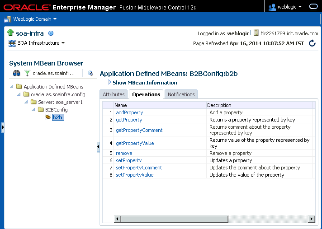Click the b2b MBean bean icon
Viewport: 322px width, 229px height.
(x=48, y=117)
